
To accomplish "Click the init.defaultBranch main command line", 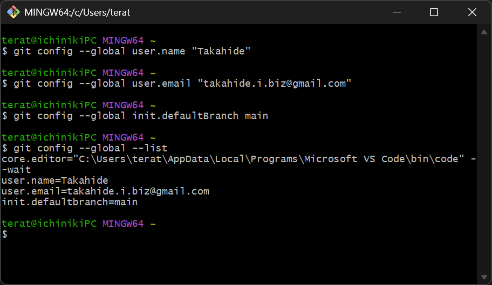I will click(135, 116).
